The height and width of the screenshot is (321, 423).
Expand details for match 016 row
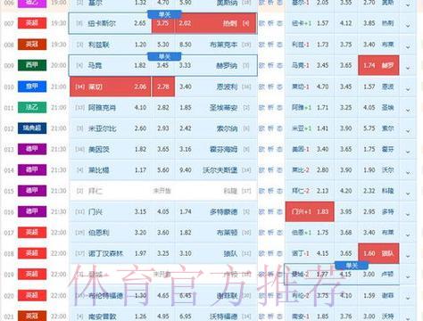point(408,214)
